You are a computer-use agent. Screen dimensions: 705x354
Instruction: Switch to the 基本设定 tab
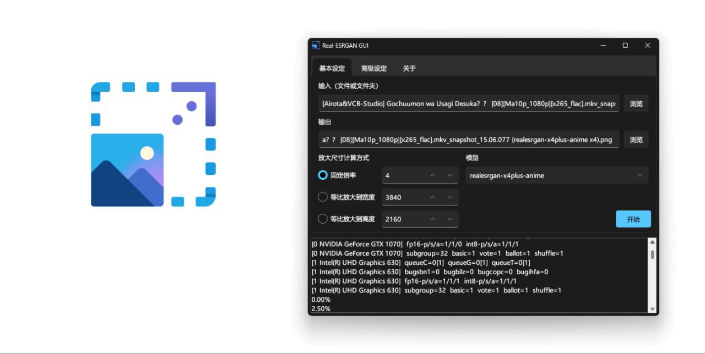click(x=332, y=69)
